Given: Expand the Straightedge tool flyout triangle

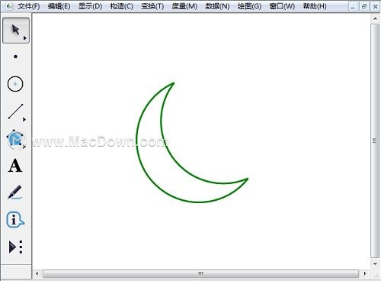Looking at the screenshot, I should pyautogui.click(x=24, y=119).
